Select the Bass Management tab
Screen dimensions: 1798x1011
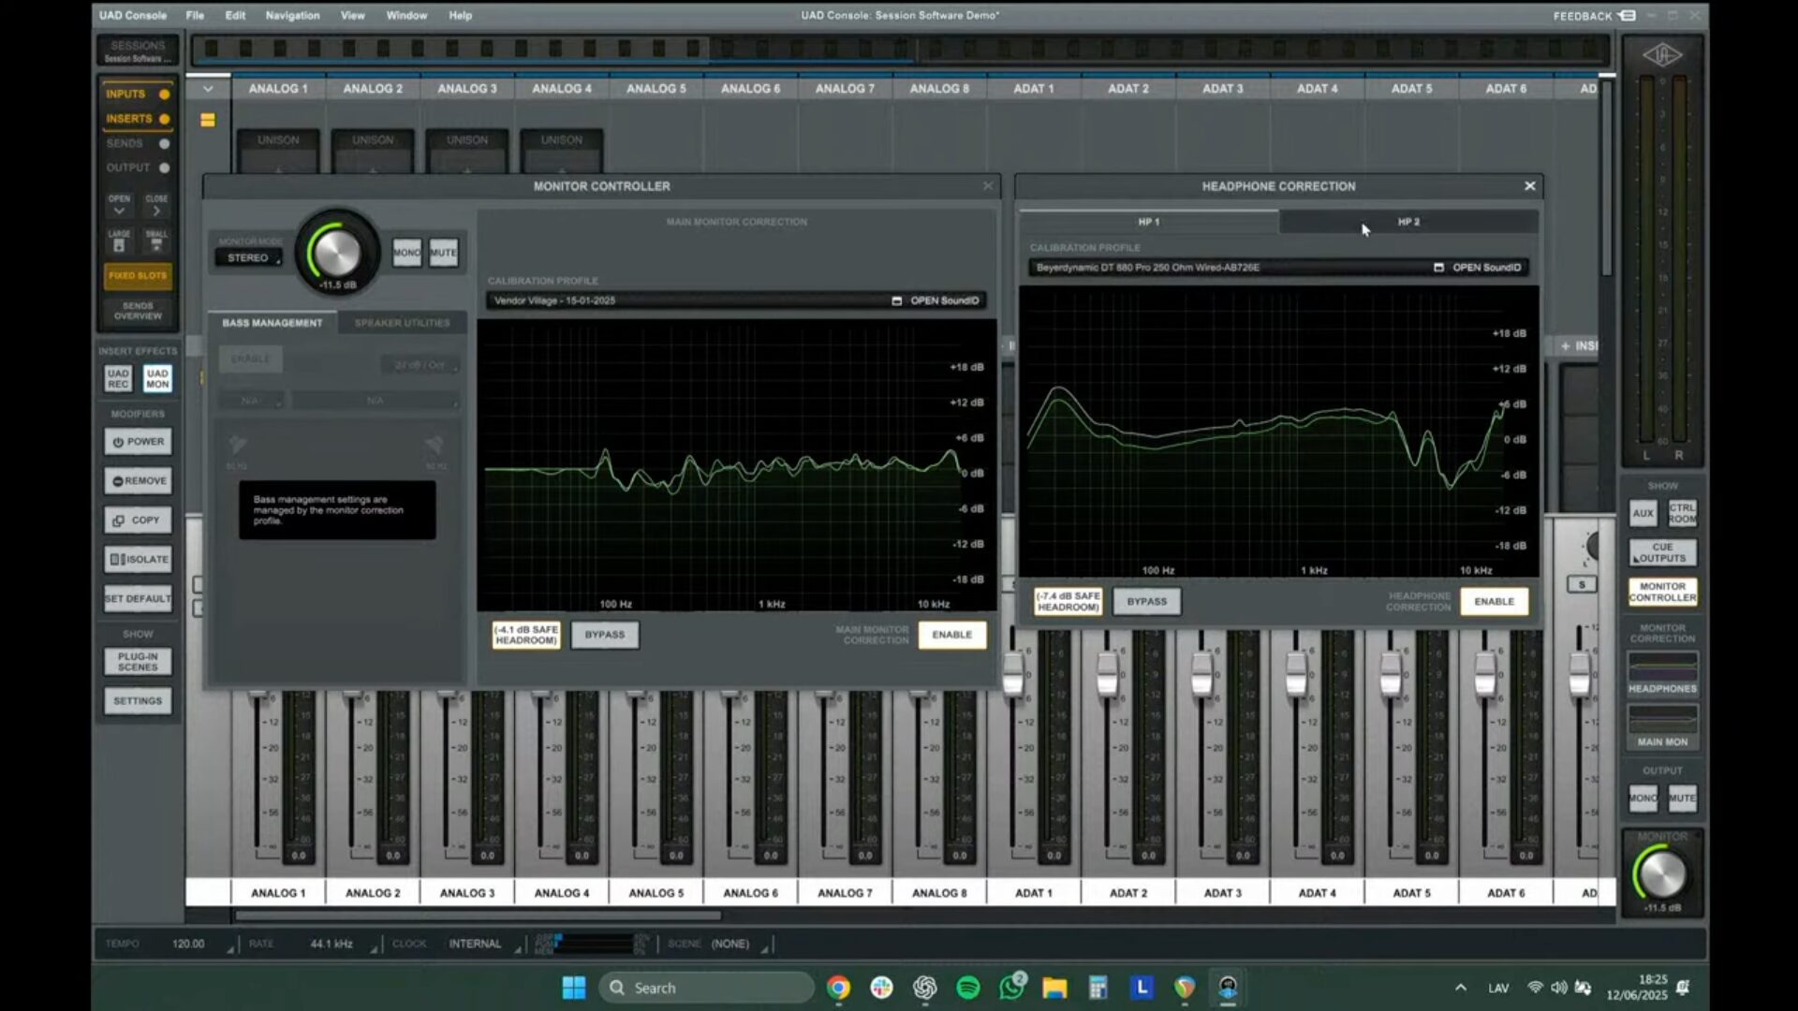[x=272, y=323]
